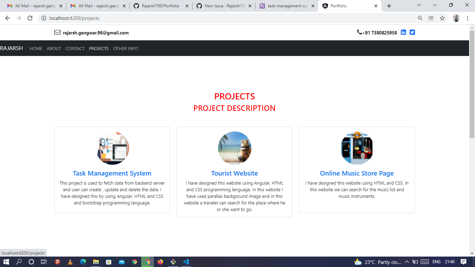Click the rajarsh.gangwar.96@gmail.com email link
This screenshot has width=475, height=267.
point(95,32)
